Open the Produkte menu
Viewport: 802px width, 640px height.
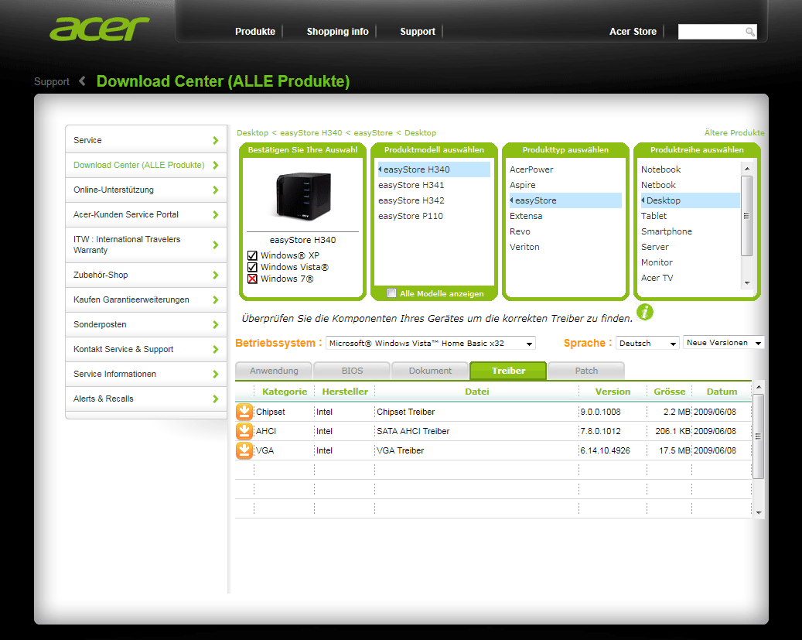[254, 32]
